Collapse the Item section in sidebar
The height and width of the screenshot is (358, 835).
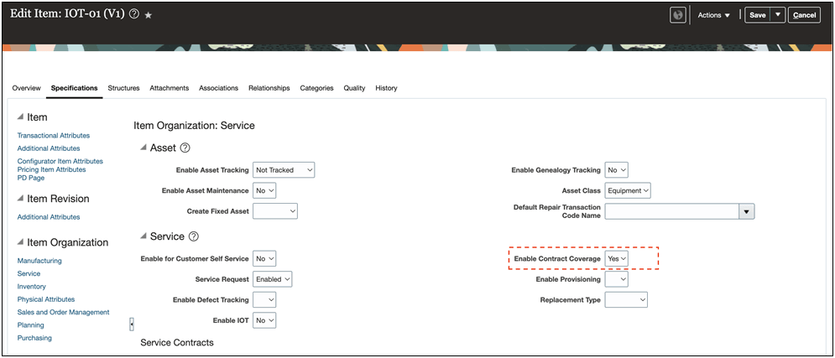pos(20,117)
